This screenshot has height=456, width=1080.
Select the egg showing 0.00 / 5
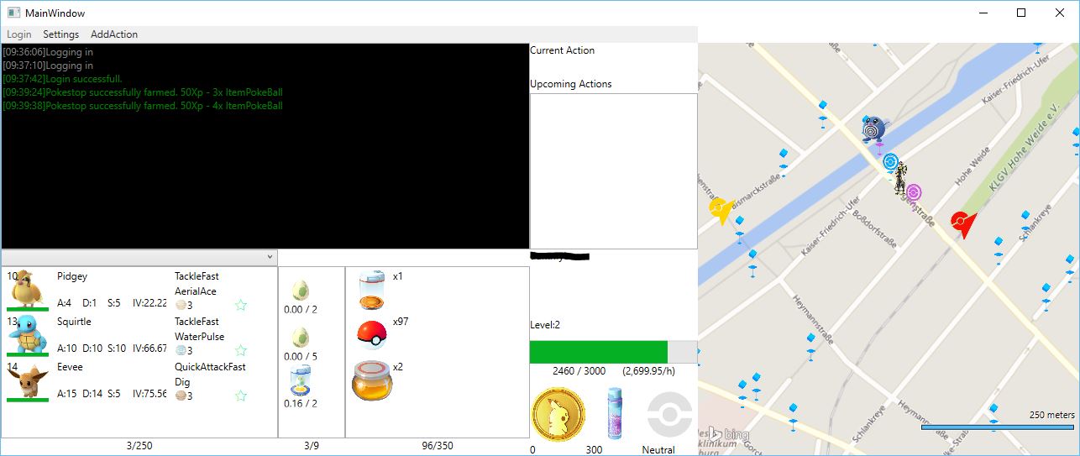(301, 338)
